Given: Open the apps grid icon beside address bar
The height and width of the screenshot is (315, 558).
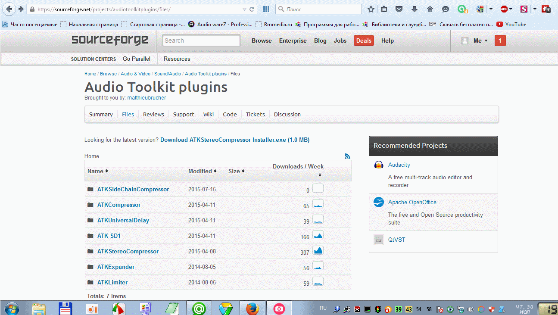Looking at the screenshot, I should click(266, 9).
